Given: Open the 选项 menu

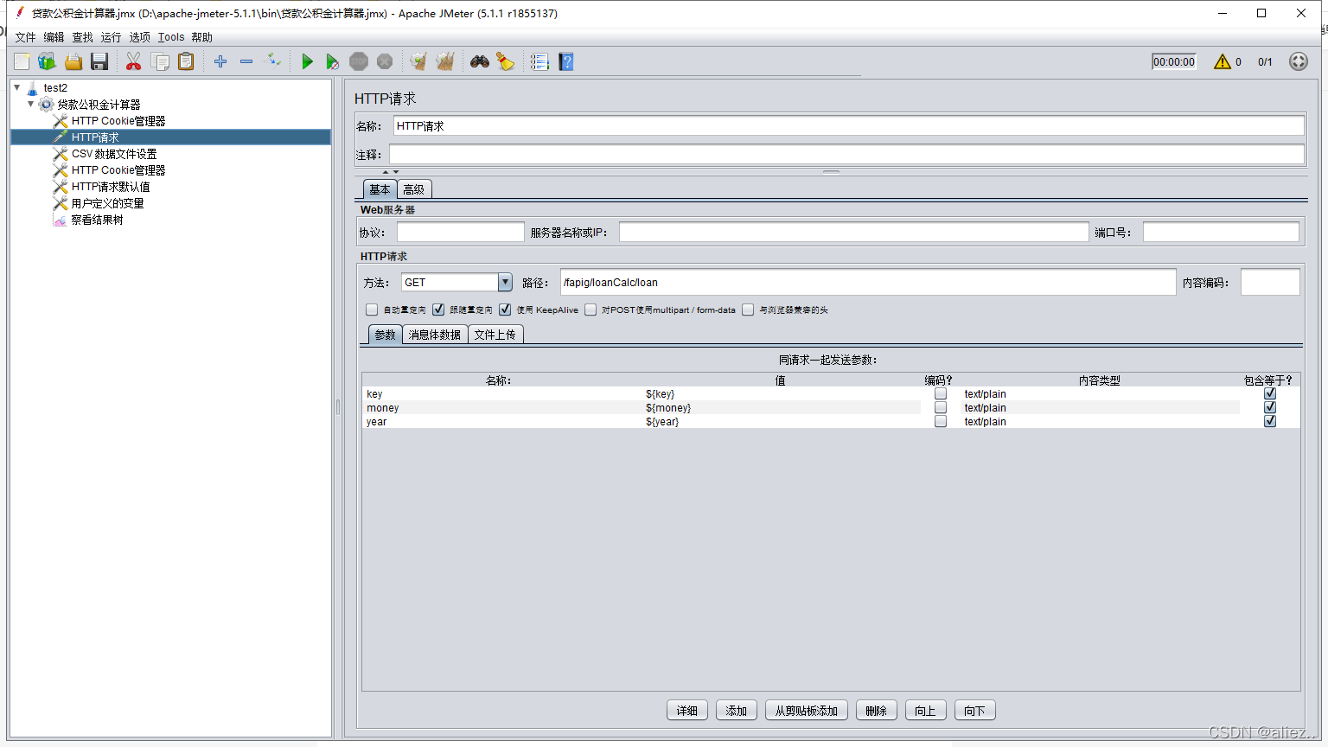Looking at the screenshot, I should pos(139,37).
